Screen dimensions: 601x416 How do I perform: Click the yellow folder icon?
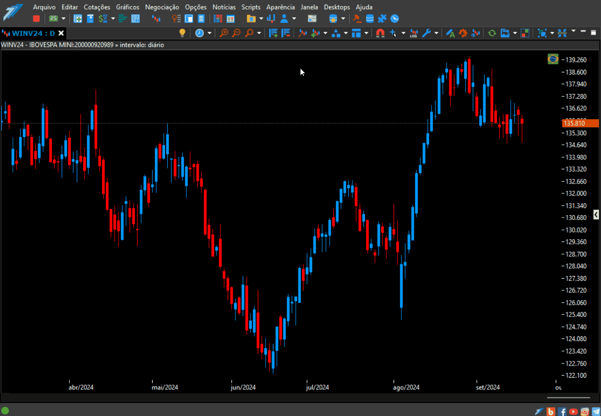251,19
